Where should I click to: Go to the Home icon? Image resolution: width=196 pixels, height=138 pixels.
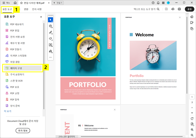pos(15,3)
